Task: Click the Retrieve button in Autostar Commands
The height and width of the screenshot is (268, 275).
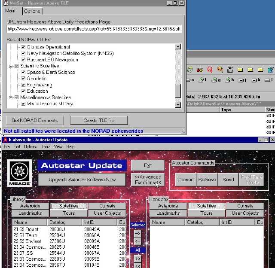Action: pyautogui.click(x=207, y=180)
